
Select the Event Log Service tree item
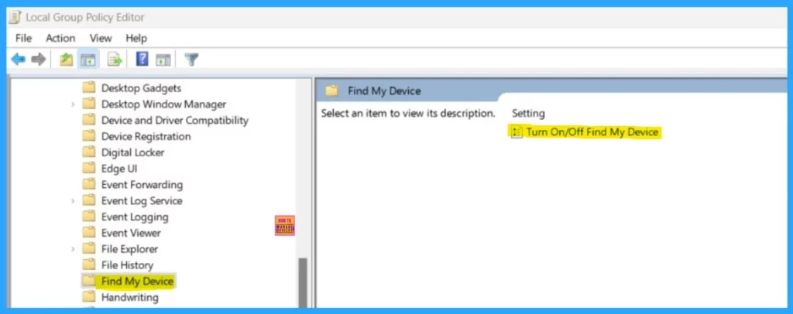click(142, 200)
